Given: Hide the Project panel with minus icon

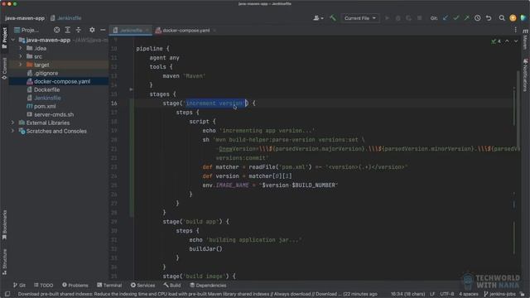Looking at the screenshot, I should pos(103,30).
